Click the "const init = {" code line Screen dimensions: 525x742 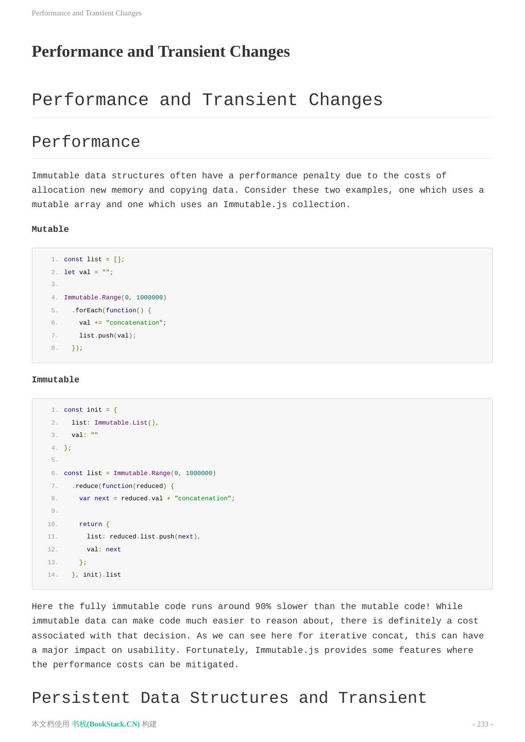click(x=91, y=410)
